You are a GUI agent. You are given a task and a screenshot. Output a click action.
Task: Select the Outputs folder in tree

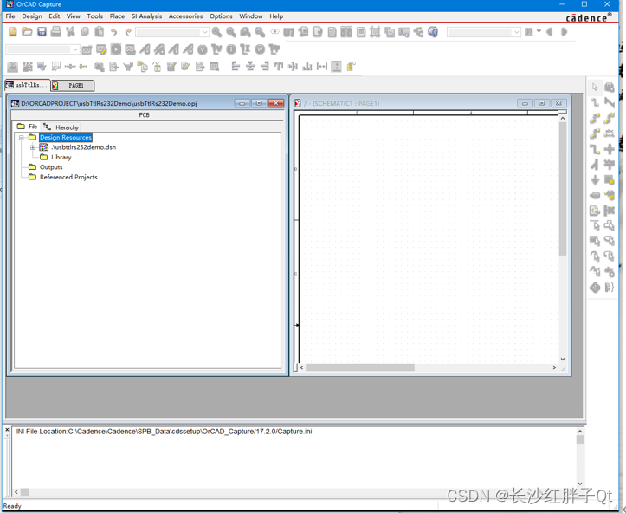click(51, 167)
